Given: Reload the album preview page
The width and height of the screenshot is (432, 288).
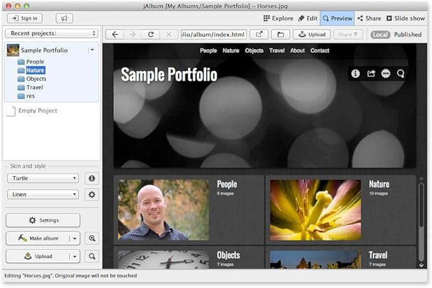Looking at the screenshot, I should (151, 34).
